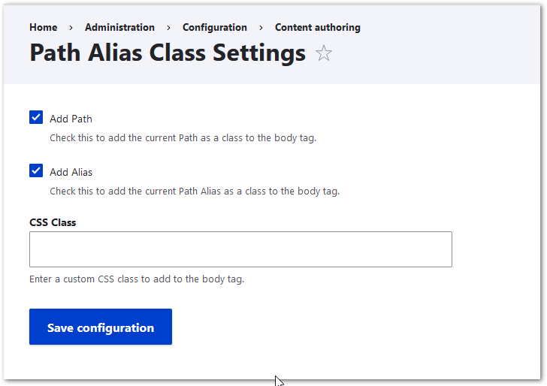Save configuration with the blue button
This screenshot has height=386, width=547.
pos(101,327)
